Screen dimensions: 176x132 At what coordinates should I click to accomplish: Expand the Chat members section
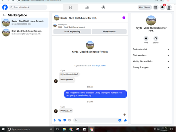(x=151, y=55)
